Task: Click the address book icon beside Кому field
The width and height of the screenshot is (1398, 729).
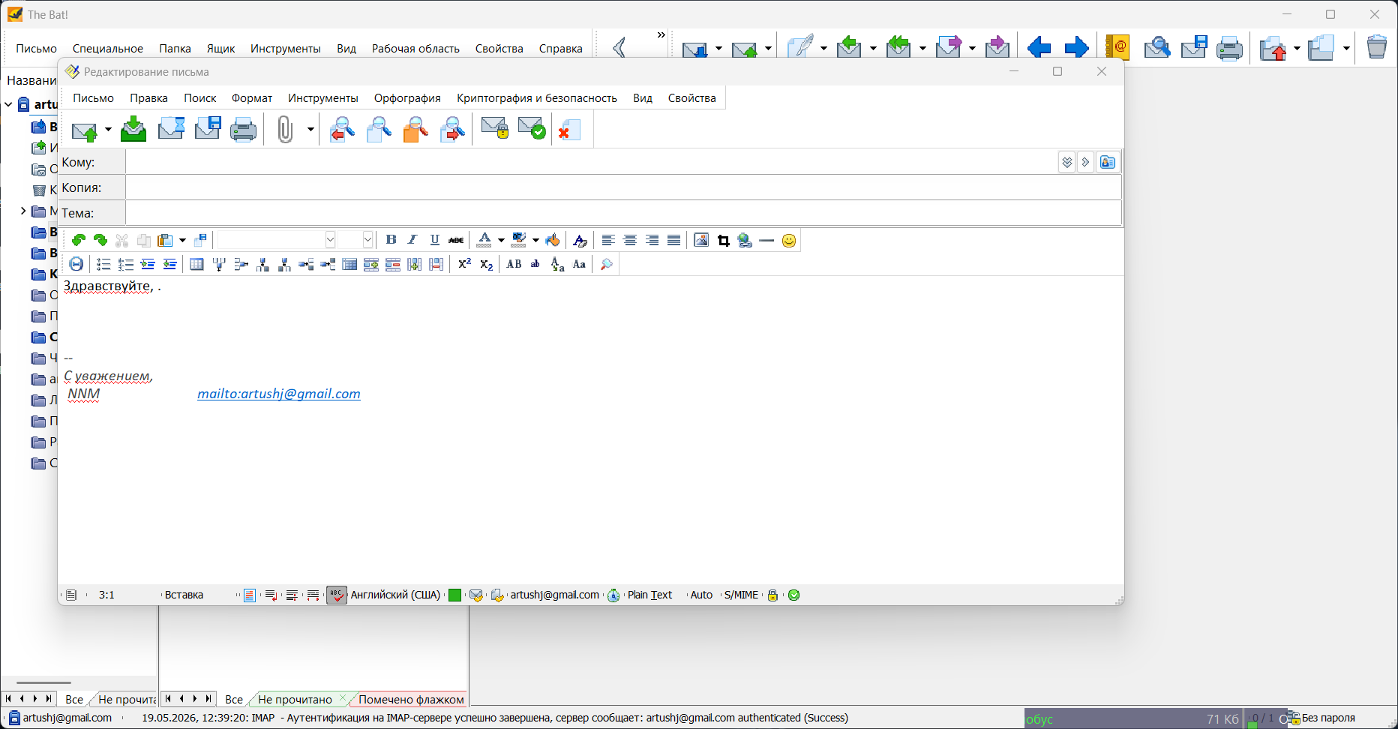Action: point(1108,162)
